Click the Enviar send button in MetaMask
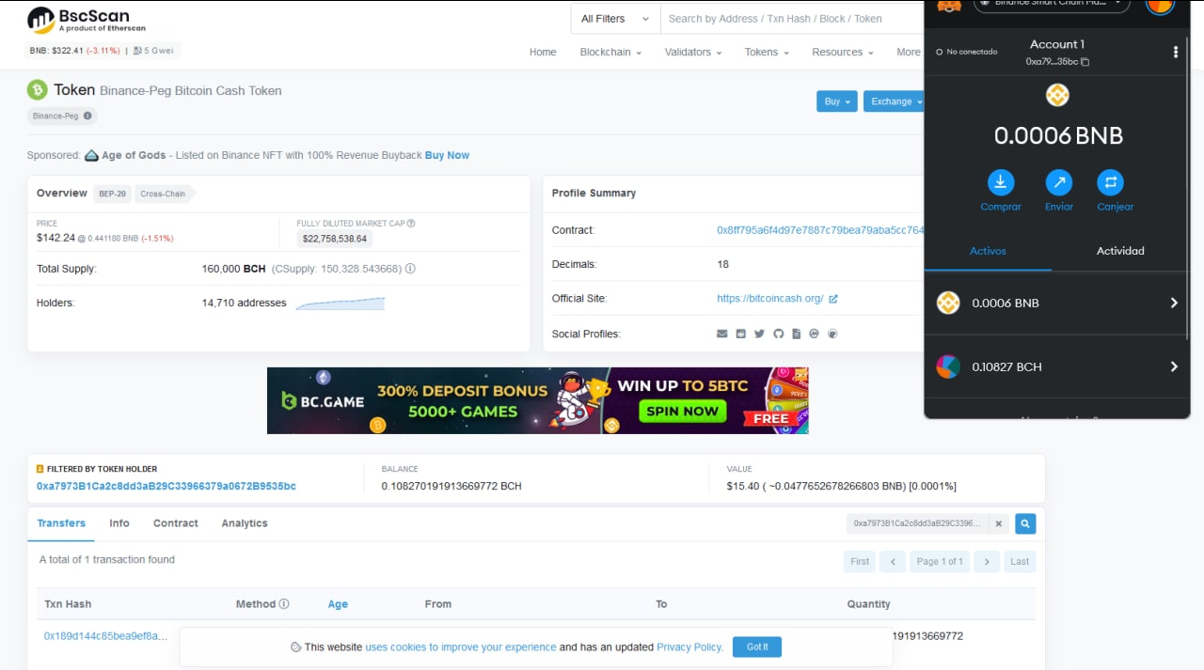Screen dimensions: 1204x670 coord(1059,182)
